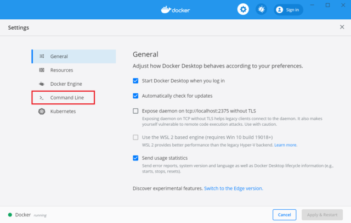Click 'Adjust how Docker Desktop behaves' description
This screenshot has height=223, width=351.
[x=218, y=66]
